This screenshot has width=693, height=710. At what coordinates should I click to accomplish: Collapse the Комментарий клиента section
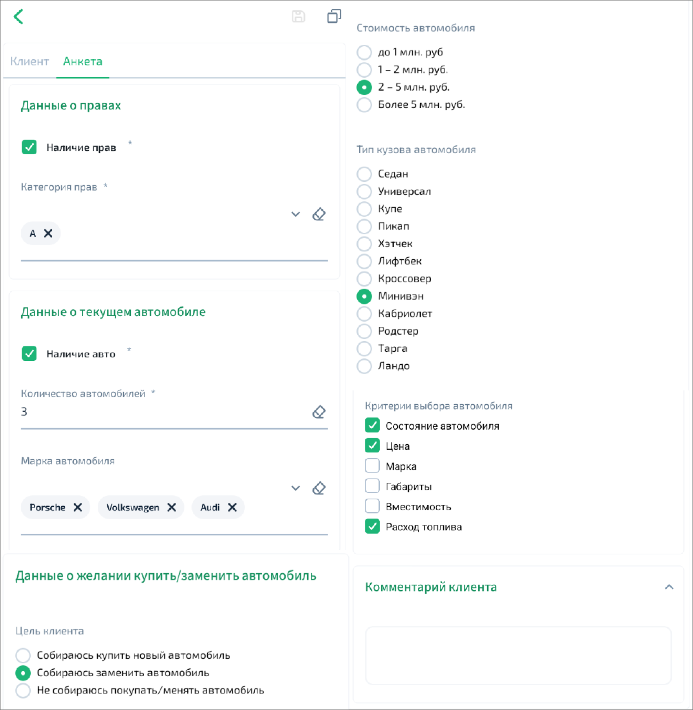669,587
